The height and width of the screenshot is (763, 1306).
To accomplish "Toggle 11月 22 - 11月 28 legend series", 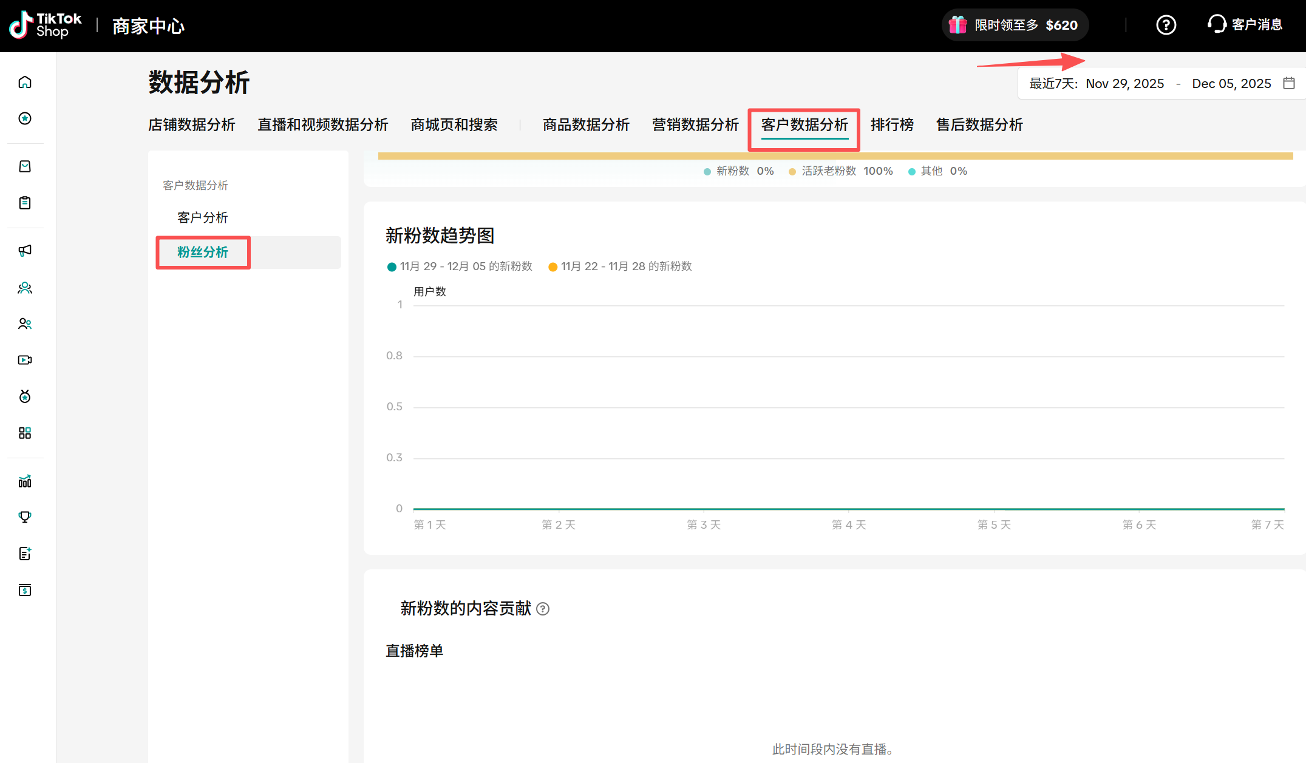I will tap(620, 266).
